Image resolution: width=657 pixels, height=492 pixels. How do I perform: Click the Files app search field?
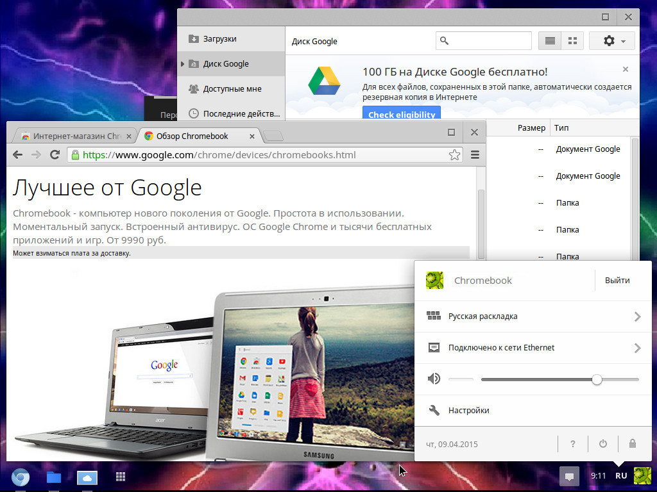click(484, 40)
